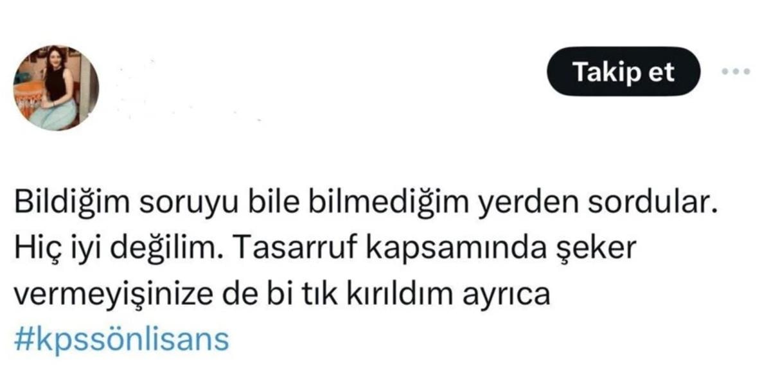The width and height of the screenshot is (771, 382).
Task: Open the user's profile picture
Action: 57,88
